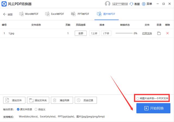
Task: Open the 菜单 menu
Action: (x=147, y=4)
